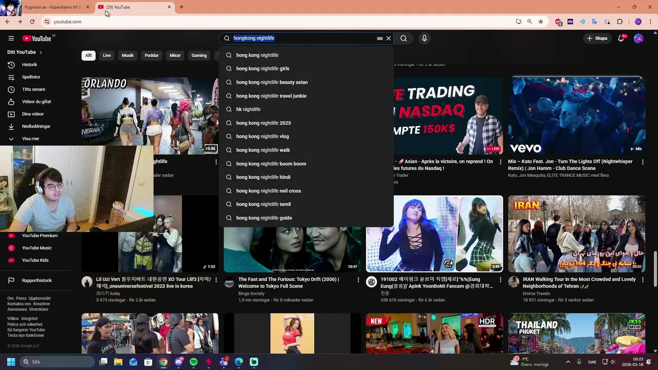The image size is (658, 370).
Task: Open Spellistor in the sidebar
Action: (x=36, y=77)
